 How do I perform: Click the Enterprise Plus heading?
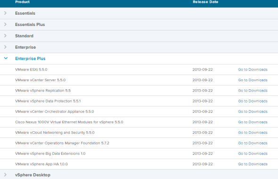[30, 59]
